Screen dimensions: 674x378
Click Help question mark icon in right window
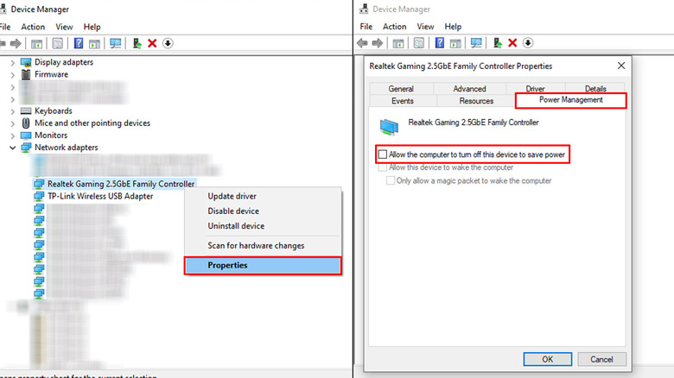(440, 43)
